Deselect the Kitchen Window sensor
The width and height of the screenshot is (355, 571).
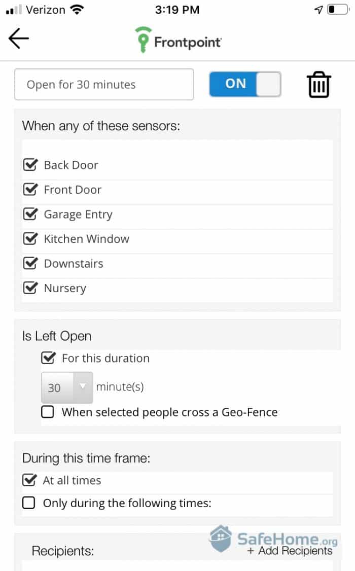(30, 239)
